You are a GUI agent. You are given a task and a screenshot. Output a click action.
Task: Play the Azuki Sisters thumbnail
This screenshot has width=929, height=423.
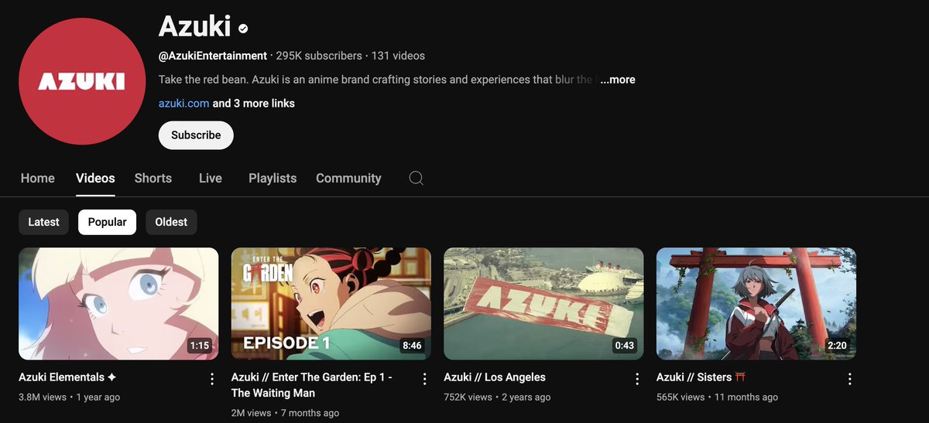pos(756,303)
